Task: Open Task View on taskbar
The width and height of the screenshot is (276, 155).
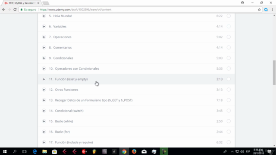Action: (x=24, y=152)
